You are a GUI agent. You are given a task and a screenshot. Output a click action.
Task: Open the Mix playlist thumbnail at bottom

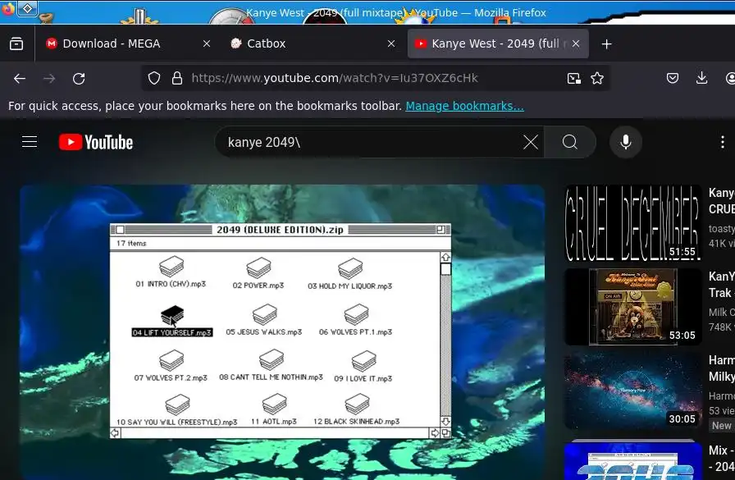632,460
